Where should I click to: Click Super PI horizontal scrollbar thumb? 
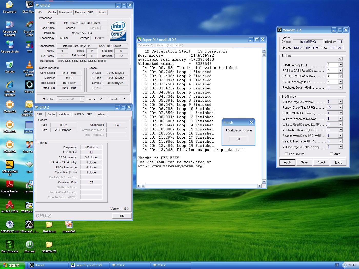[143, 186]
